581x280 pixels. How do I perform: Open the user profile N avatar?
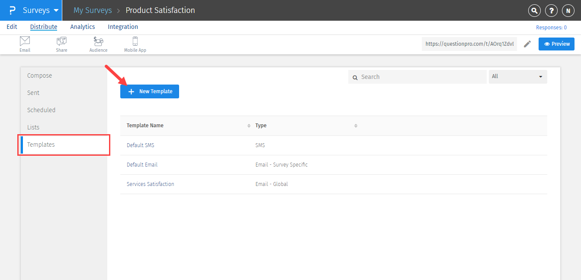click(x=568, y=11)
